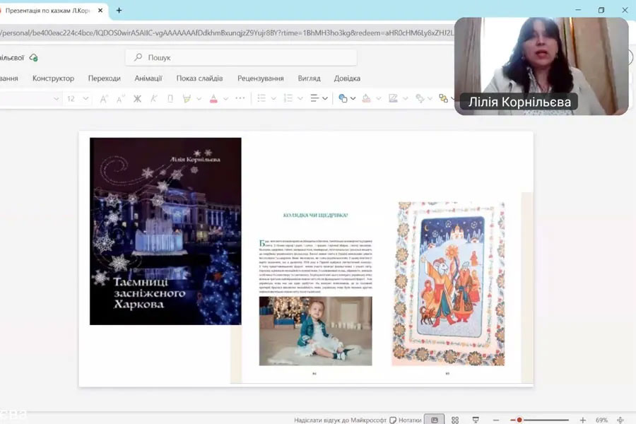Toggle Normal view button in status bar
The image size is (636, 424).
434,420
